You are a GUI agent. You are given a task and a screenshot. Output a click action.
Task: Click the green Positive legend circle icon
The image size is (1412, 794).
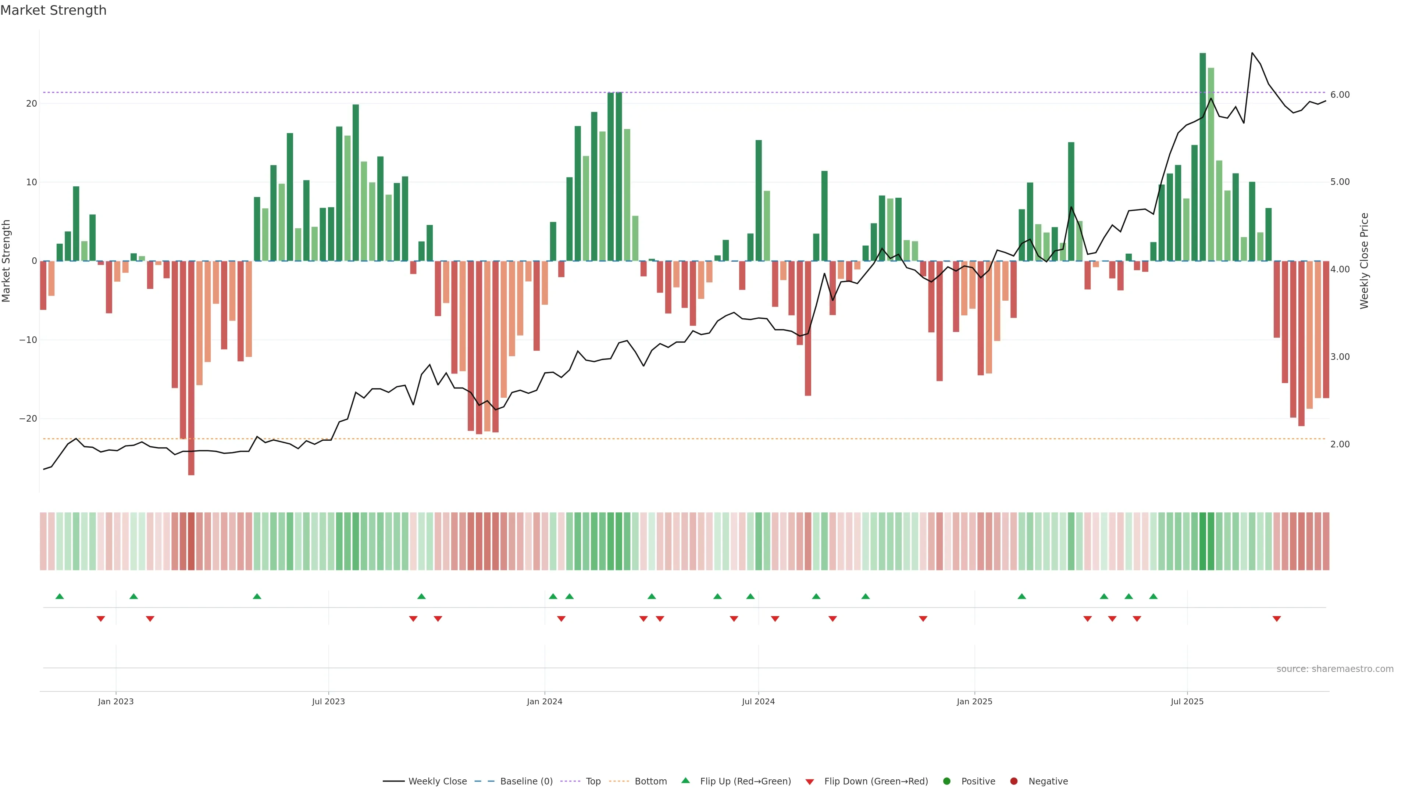[x=946, y=781]
